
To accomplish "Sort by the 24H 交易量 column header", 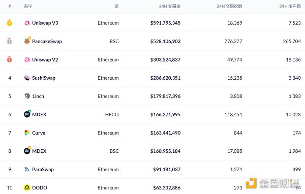I will [x=170, y=6].
